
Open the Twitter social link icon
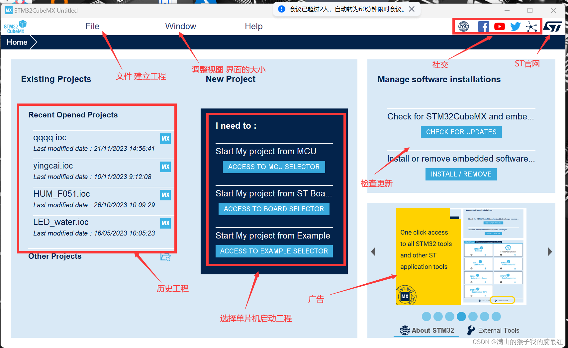coord(515,27)
